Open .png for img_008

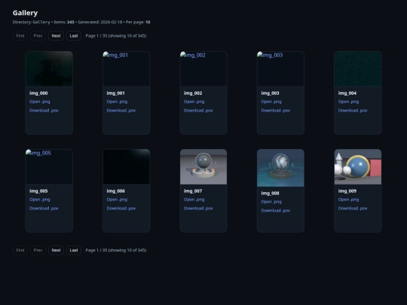pos(271,202)
